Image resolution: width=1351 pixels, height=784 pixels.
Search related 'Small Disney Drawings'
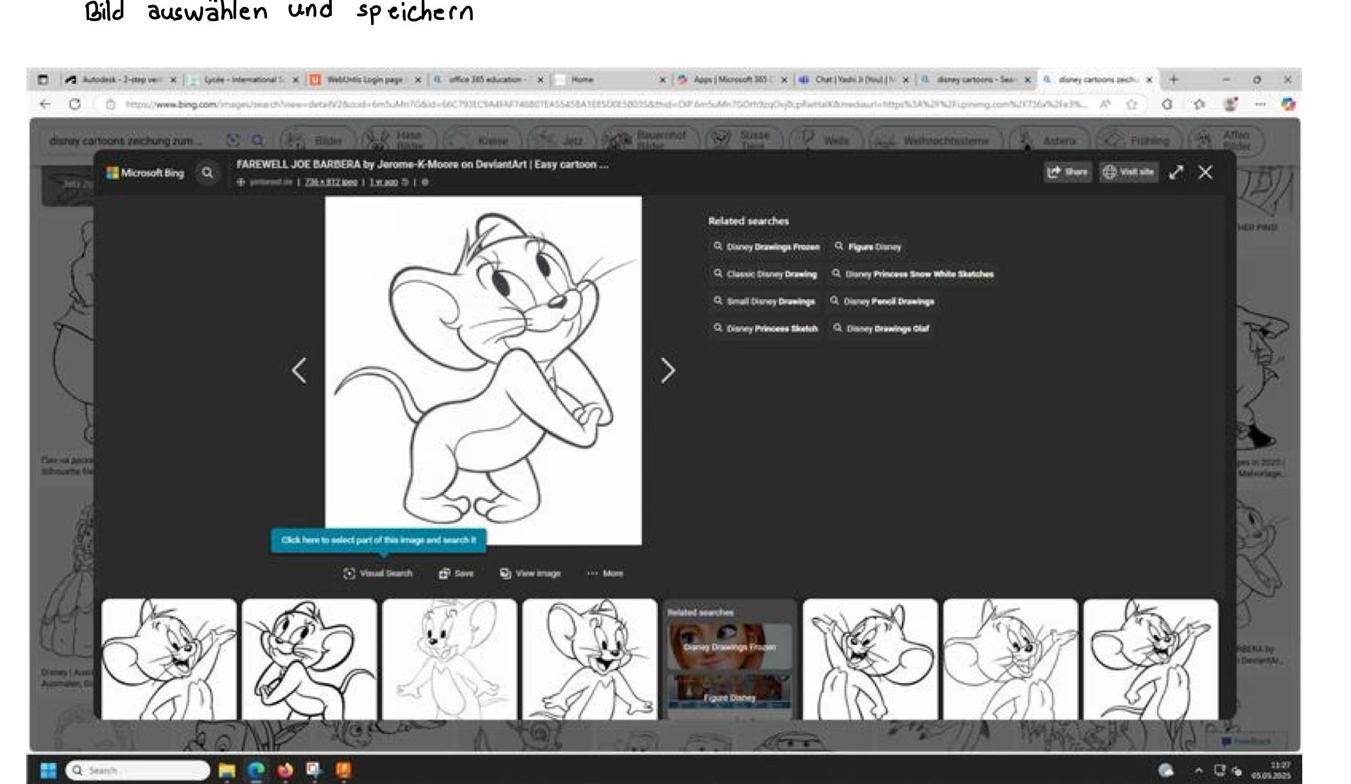coord(764,302)
